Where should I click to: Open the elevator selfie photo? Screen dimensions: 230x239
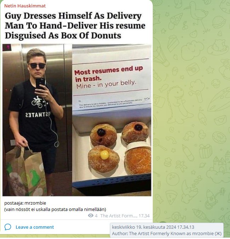coord(37,120)
